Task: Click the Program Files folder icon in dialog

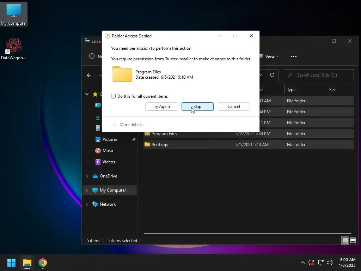Action: click(122, 74)
